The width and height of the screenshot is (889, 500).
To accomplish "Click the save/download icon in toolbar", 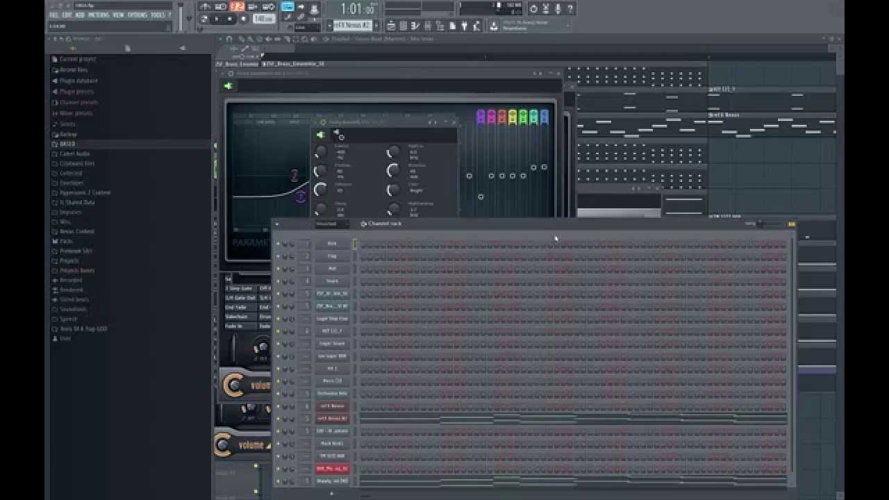I will [494, 26].
